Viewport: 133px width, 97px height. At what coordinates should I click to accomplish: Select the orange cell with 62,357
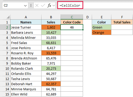[51, 84]
